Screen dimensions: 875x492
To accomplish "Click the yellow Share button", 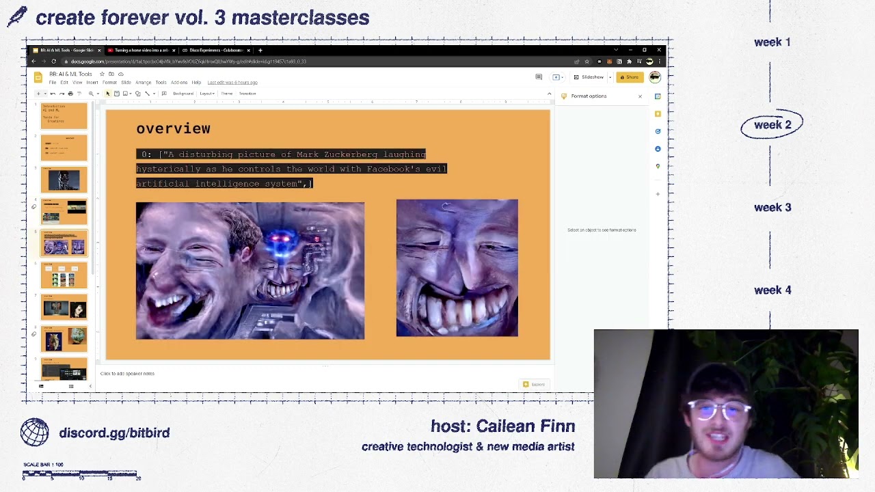I will (630, 77).
